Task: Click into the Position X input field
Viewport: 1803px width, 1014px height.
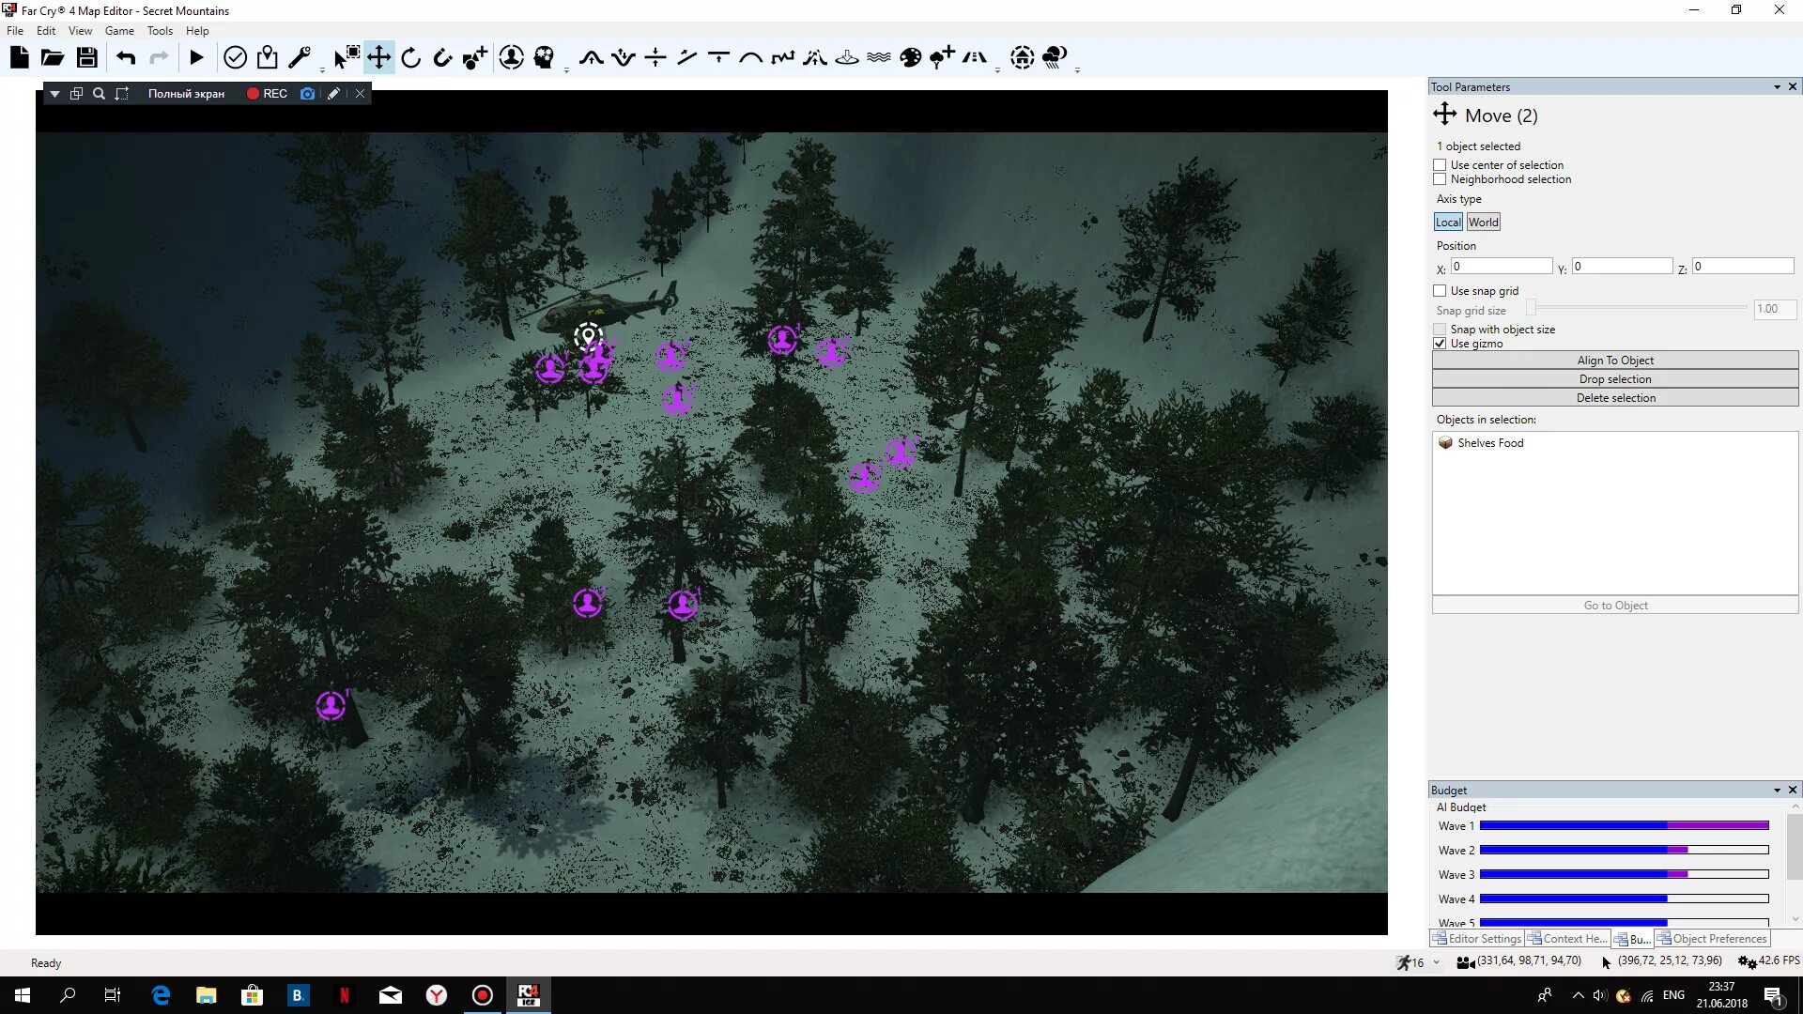Action: coord(1502,267)
